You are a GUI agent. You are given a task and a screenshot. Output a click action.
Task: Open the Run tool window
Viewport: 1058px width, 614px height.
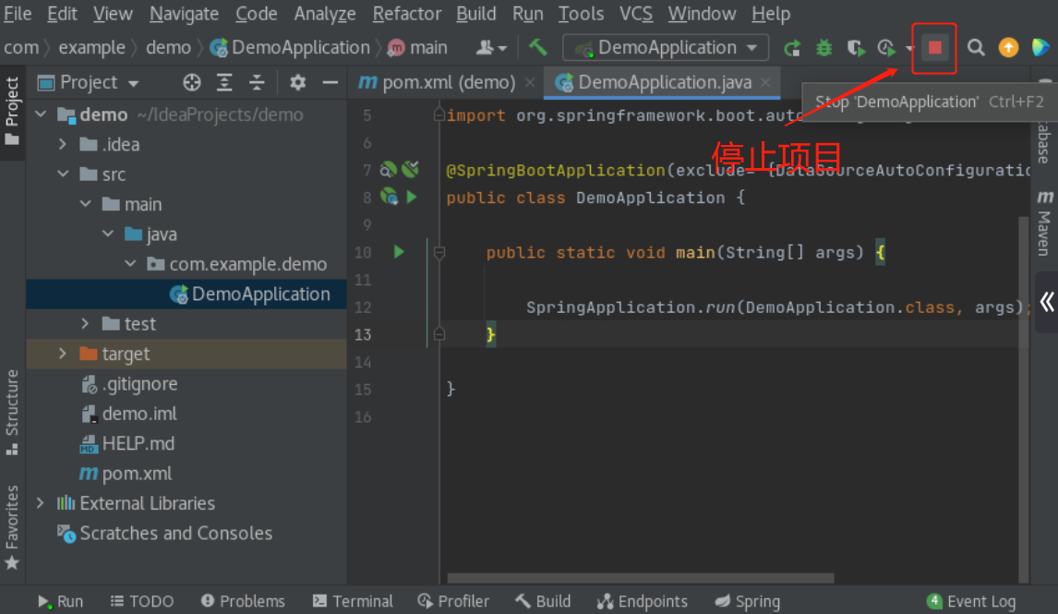click(x=61, y=601)
